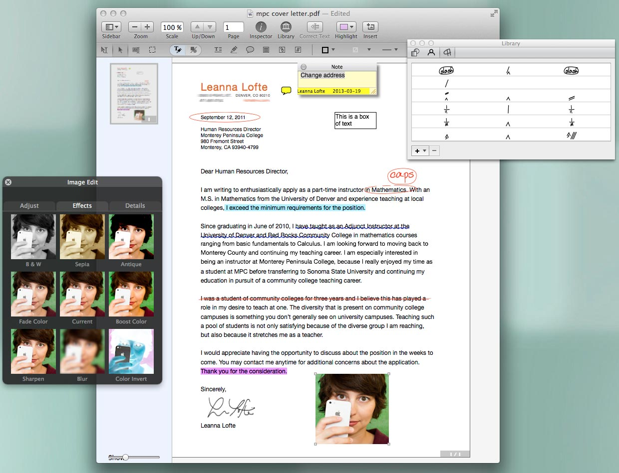The image size is (619, 473).
Task: Apply the B & W effect
Action: click(x=33, y=237)
